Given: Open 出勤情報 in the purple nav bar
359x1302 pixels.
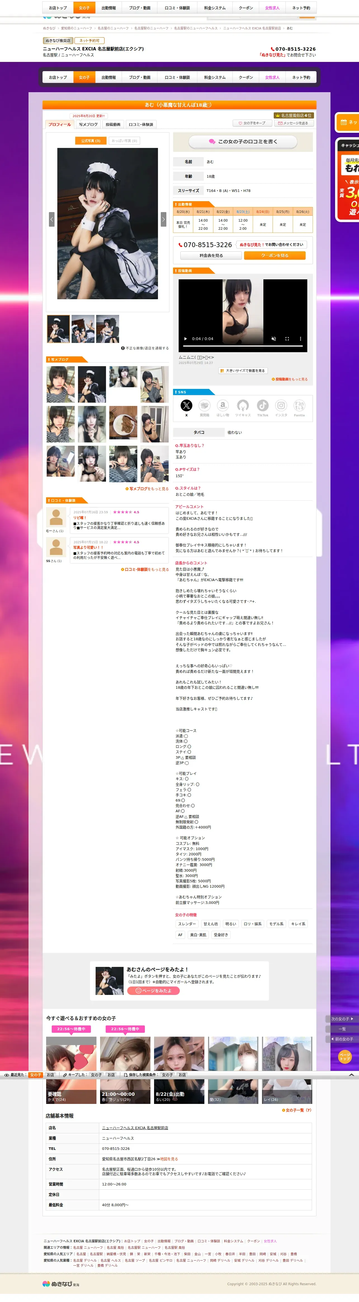Looking at the screenshot, I should point(108,77).
